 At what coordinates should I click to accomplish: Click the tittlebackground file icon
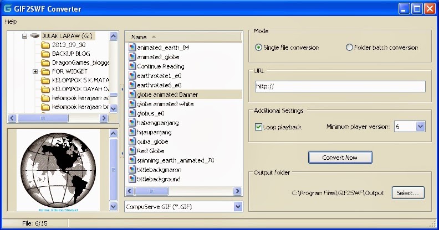[132, 179]
